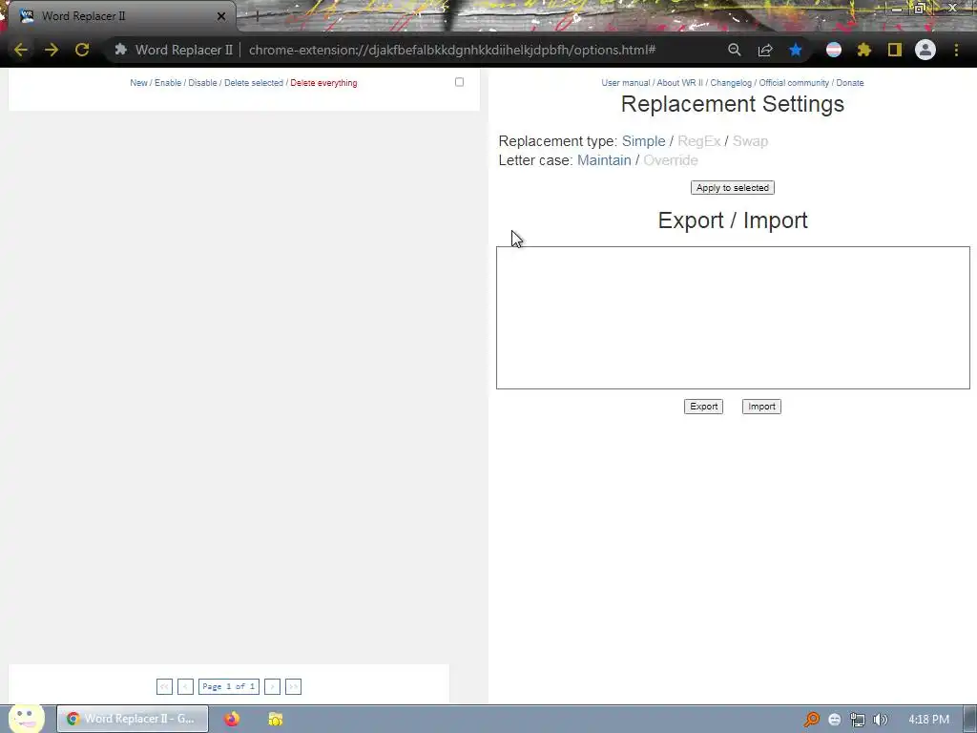Toggle the browser side panel icon
Viewport: 977px width, 733px height.
(895, 50)
